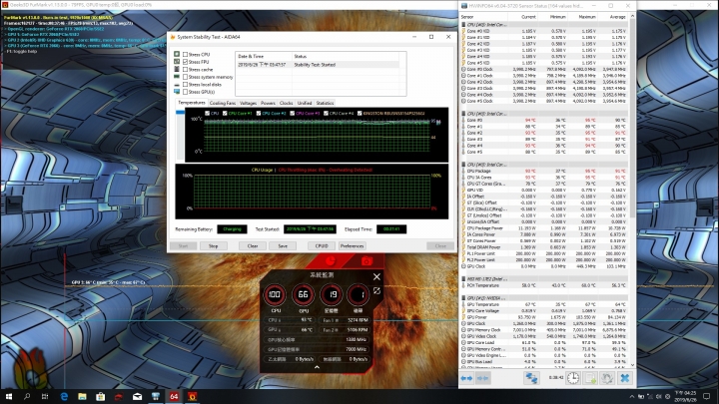The height and width of the screenshot is (404, 719).
Task: Switch to Statistics tab
Action: pyautogui.click(x=326, y=103)
